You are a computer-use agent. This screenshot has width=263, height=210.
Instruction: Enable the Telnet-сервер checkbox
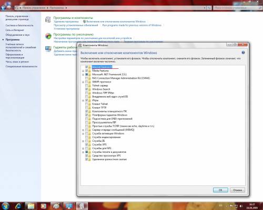tap(87, 86)
